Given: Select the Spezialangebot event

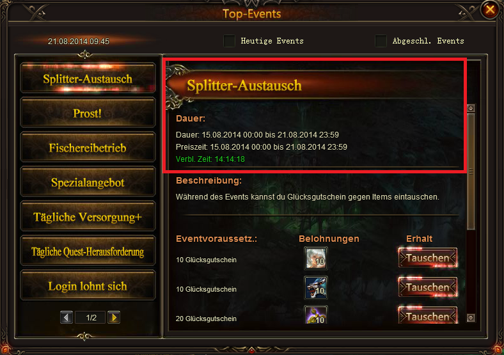Looking at the screenshot, I should pos(88,182).
